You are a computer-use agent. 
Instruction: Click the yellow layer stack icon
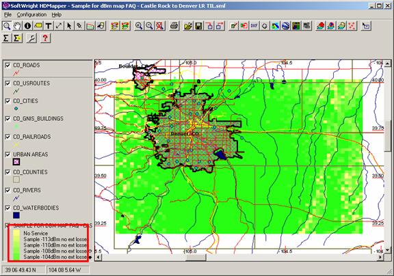click(x=341, y=26)
